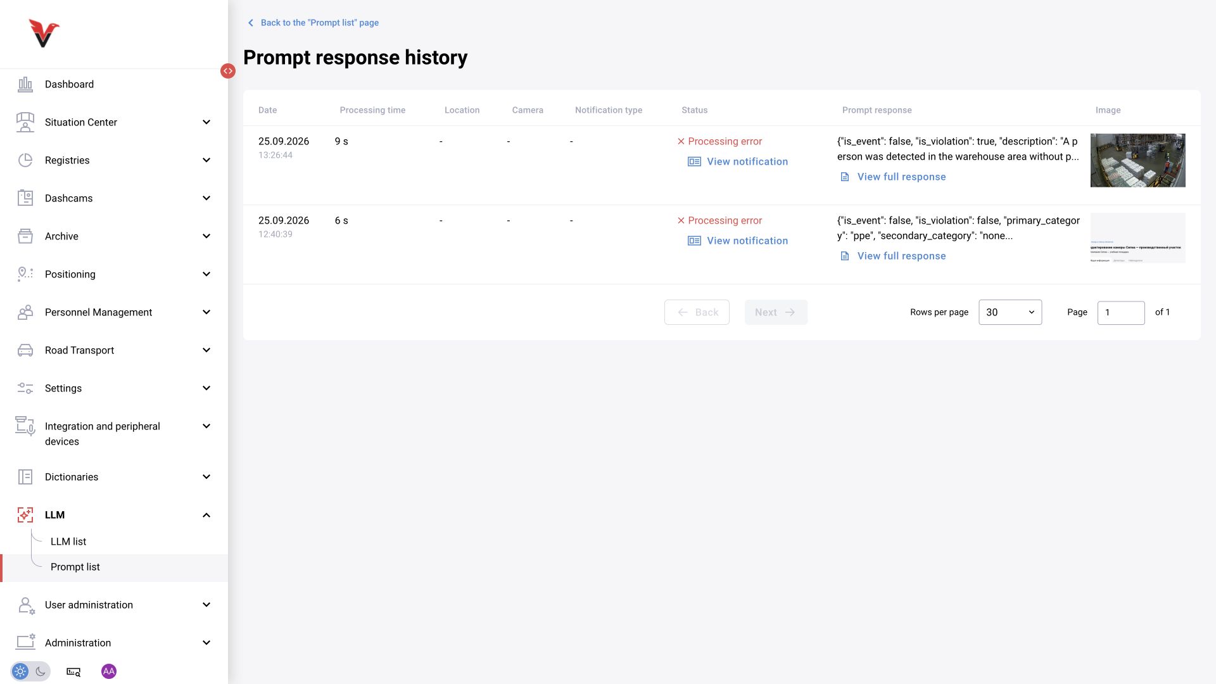Click the Registries pie chart icon
The image size is (1216, 684).
[x=25, y=160]
